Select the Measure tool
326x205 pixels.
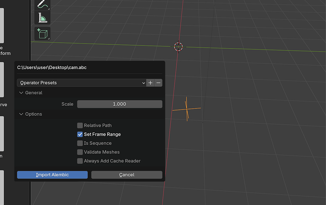click(x=43, y=18)
